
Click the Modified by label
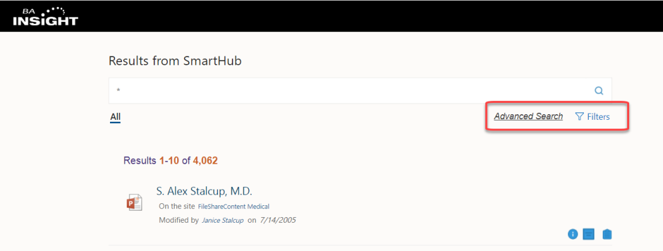point(178,220)
